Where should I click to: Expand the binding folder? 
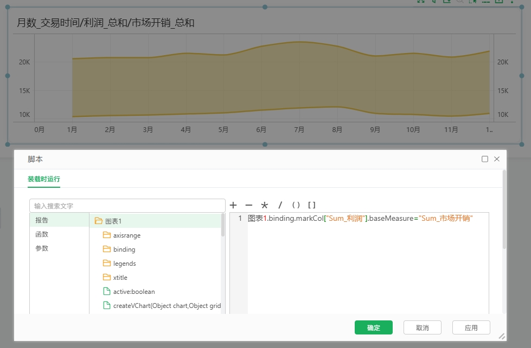[124, 249]
